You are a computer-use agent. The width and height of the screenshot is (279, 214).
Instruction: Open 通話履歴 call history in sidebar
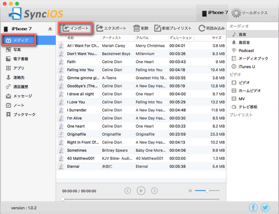click(17, 87)
